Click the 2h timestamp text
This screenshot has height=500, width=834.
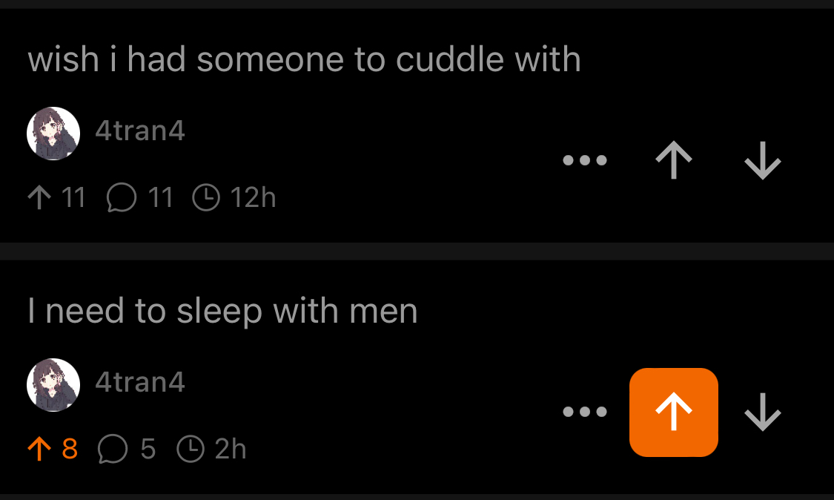coord(231,449)
